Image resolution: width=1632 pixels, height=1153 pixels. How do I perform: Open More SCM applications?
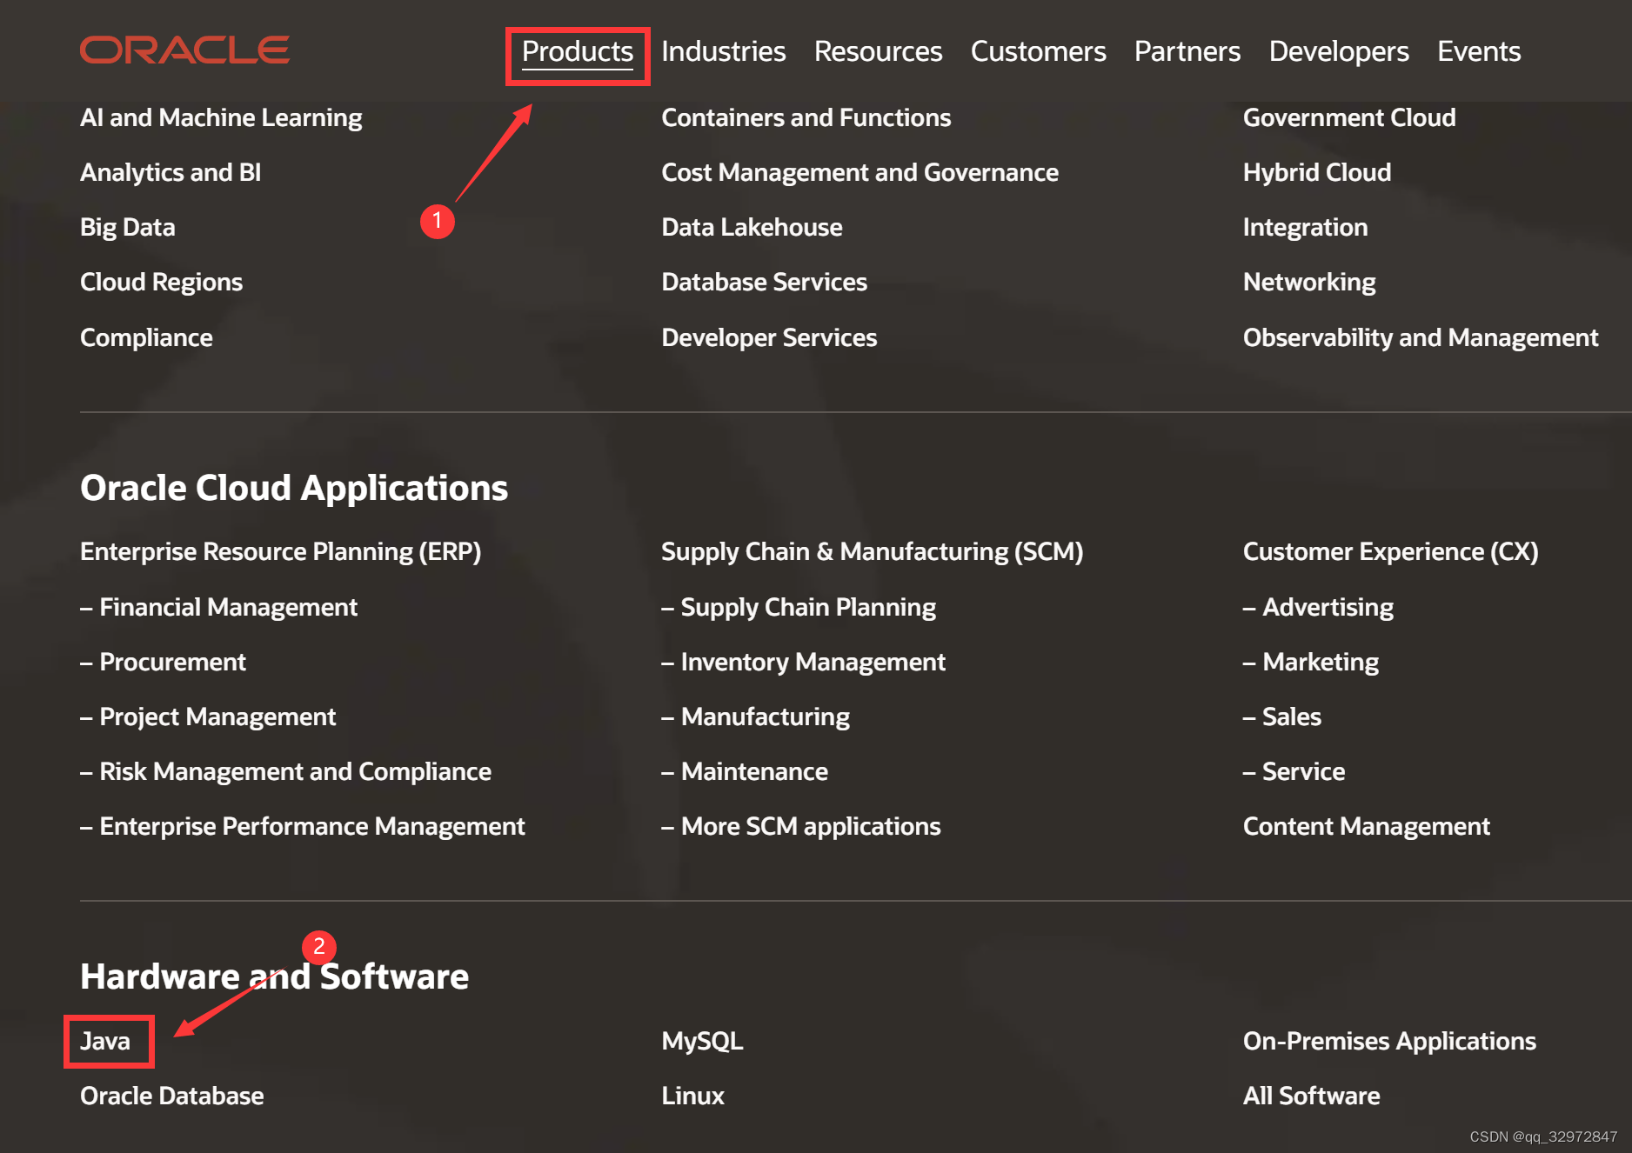(x=801, y=826)
